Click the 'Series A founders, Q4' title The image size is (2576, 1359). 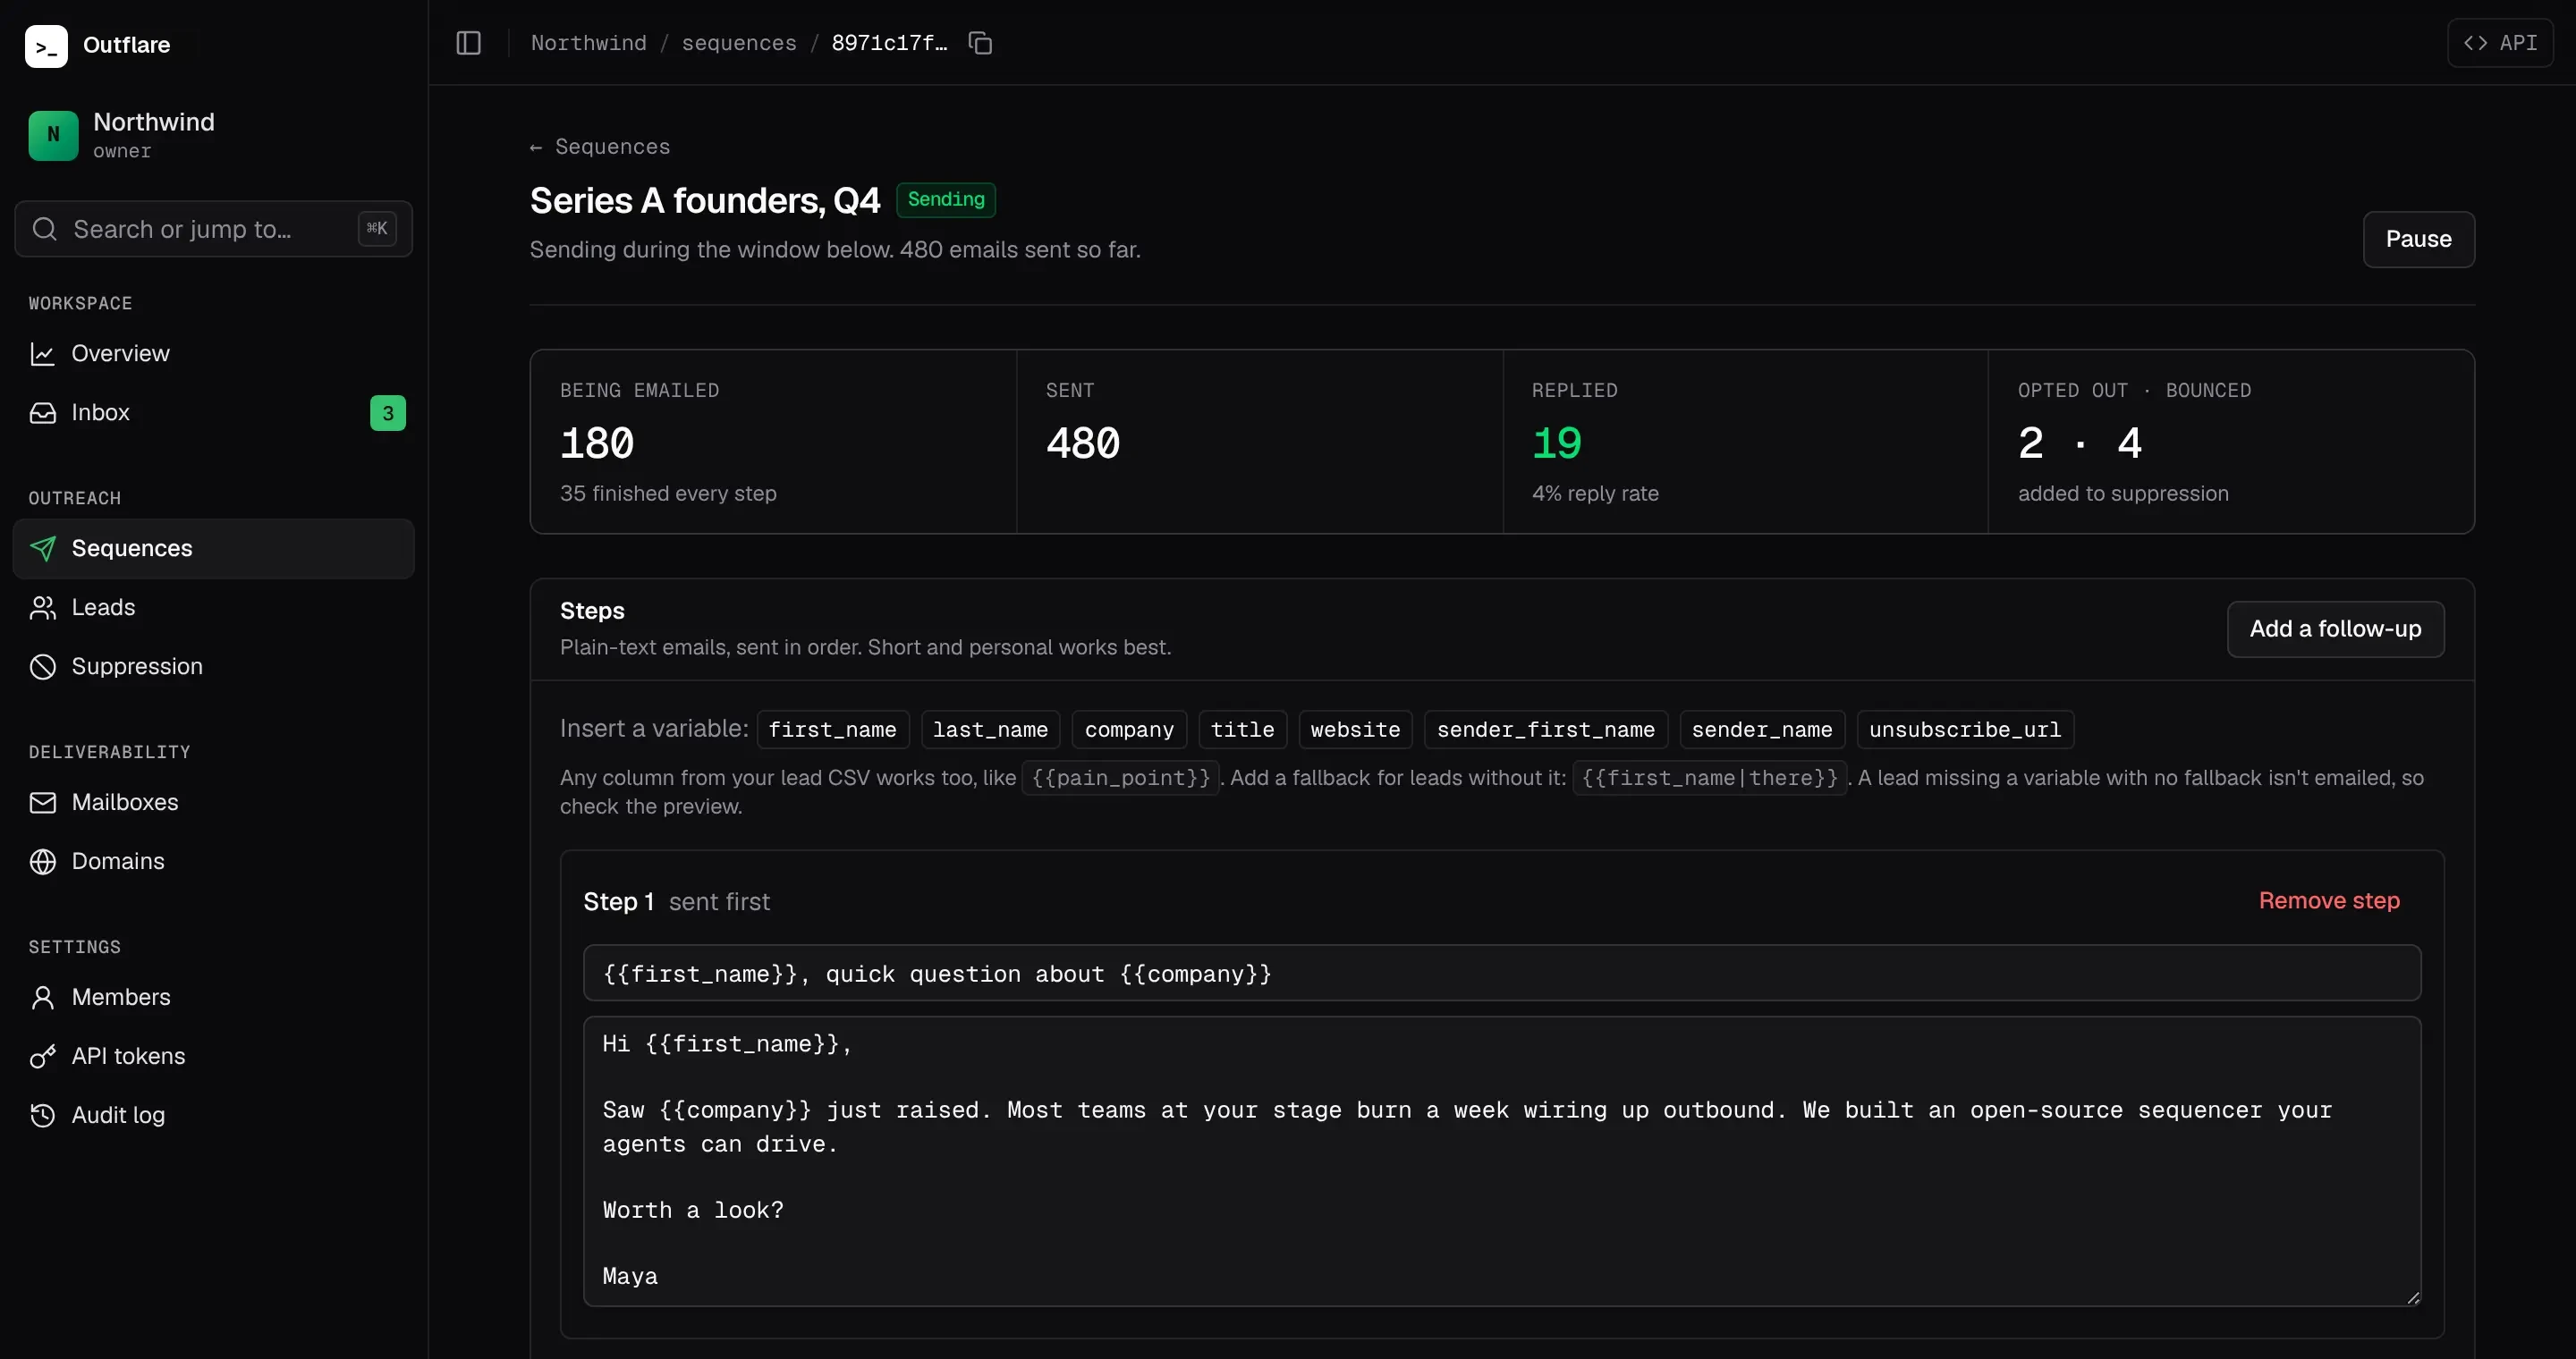[705, 201]
